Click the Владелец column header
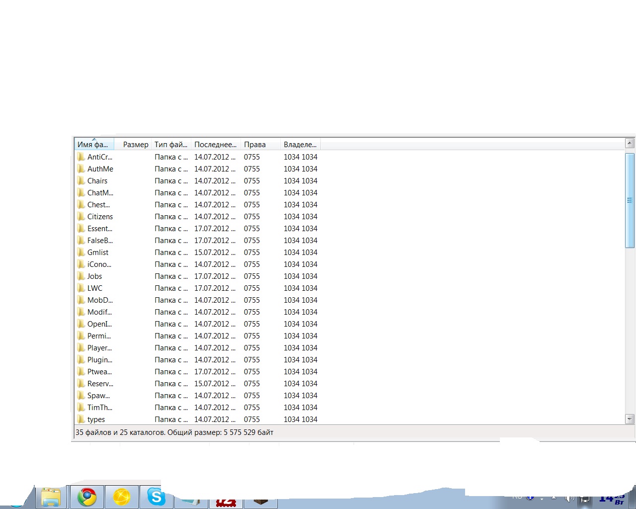 click(x=300, y=145)
